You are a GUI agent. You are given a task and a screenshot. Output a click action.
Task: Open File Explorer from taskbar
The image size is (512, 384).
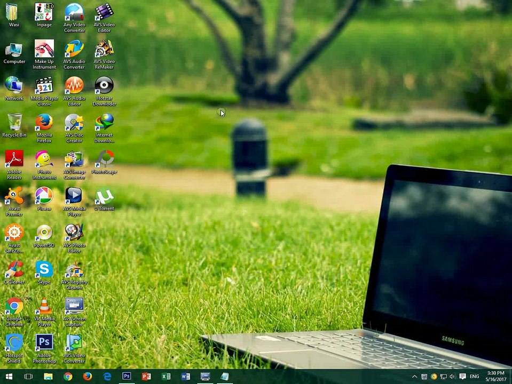[x=49, y=377]
